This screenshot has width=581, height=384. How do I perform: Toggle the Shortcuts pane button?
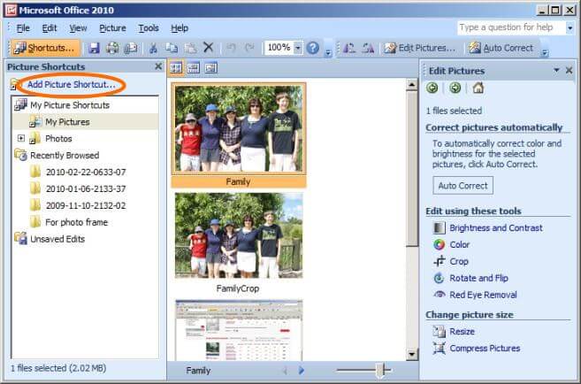coord(45,48)
